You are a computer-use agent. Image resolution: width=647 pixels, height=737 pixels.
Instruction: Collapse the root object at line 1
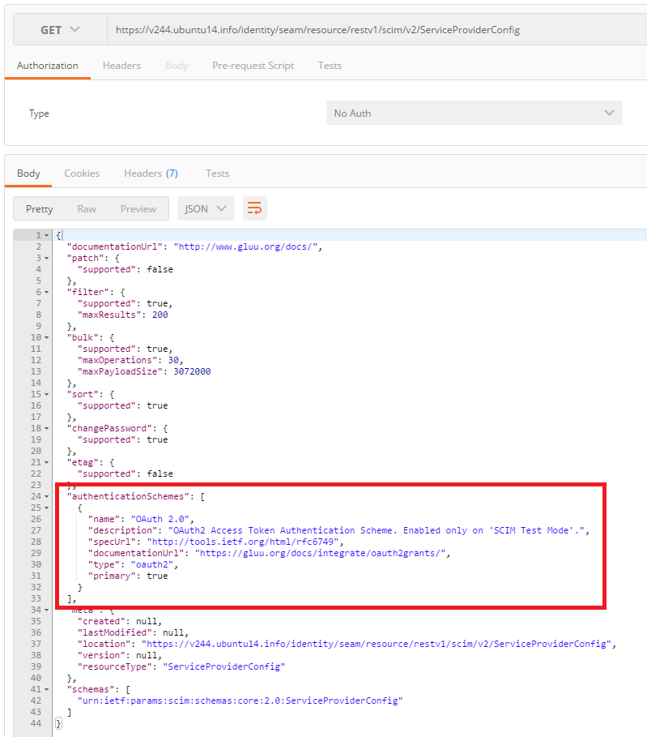pos(47,236)
